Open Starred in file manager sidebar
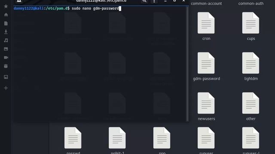 (x=6, y=6)
